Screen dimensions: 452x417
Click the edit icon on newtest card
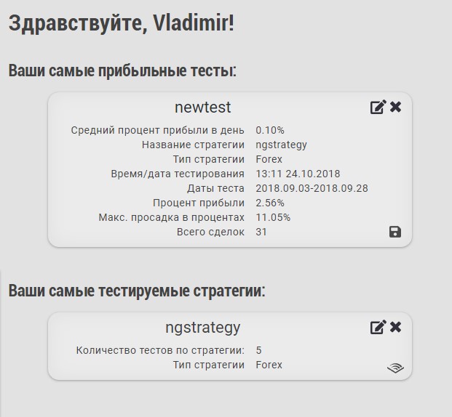[x=378, y=108]
